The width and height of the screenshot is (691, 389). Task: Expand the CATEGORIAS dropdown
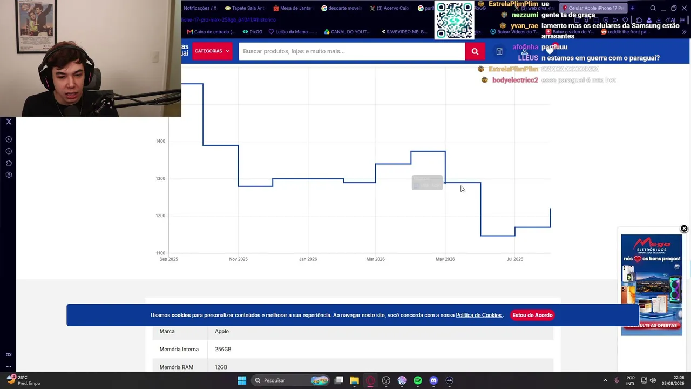[x=212, y=51]
